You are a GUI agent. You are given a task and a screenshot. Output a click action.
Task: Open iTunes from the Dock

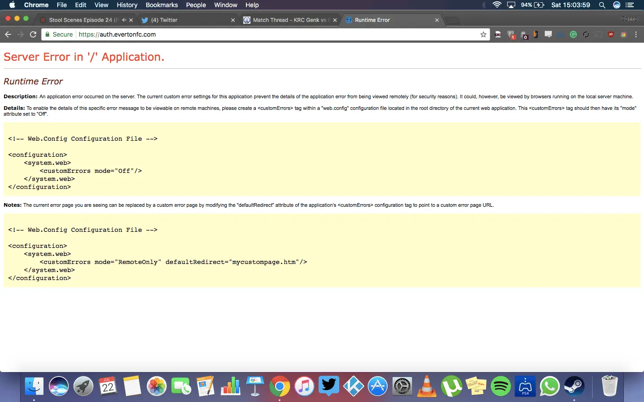(x=304, y=386)
